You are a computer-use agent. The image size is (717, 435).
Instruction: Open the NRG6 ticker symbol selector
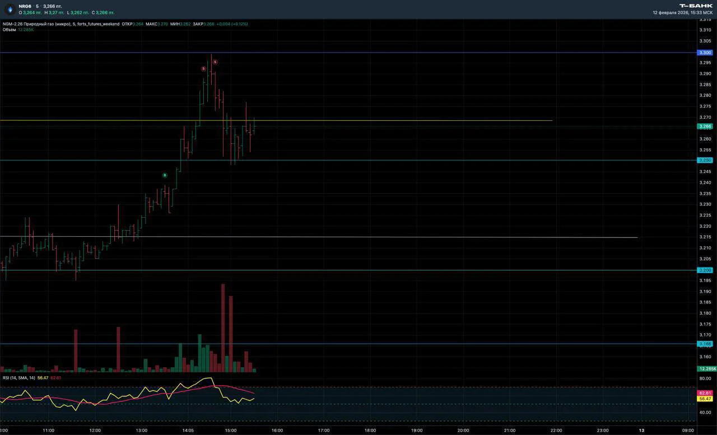tap(25, 6)
